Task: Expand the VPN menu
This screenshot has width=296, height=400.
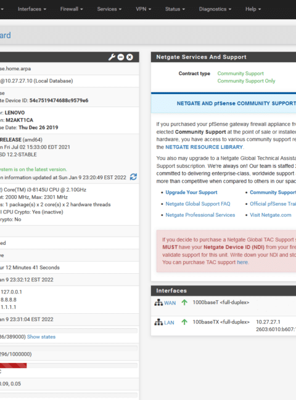Action: tap(144, 9)
